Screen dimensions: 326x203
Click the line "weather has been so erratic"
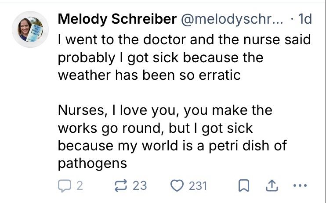(149, 75)
